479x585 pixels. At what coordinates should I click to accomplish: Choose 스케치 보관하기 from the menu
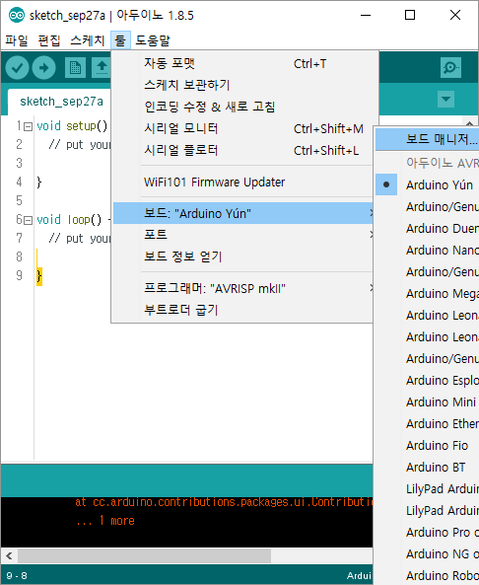click(x=243, y=85)
